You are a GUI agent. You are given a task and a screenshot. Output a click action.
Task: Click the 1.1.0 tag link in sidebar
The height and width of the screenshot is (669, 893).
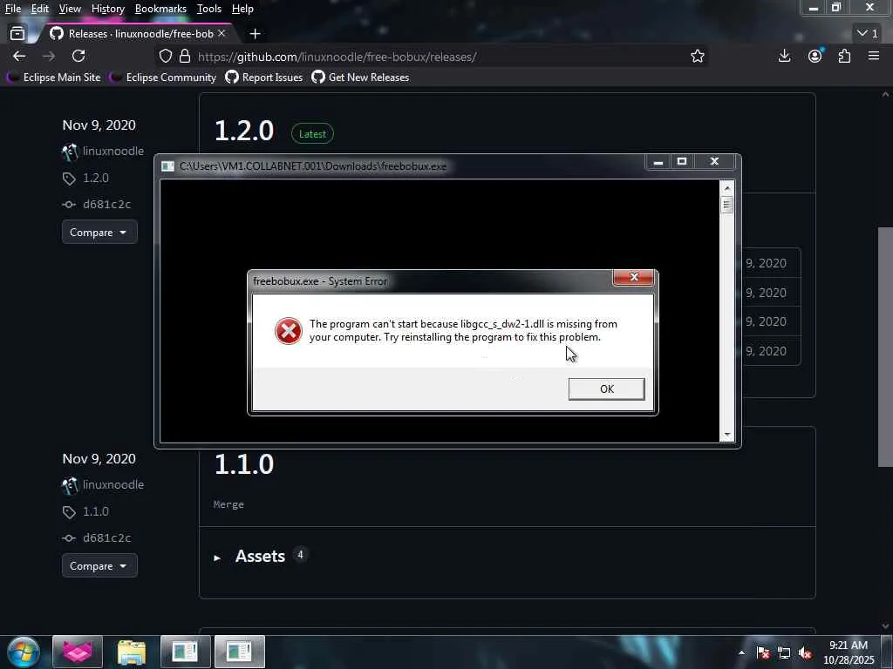96,511
